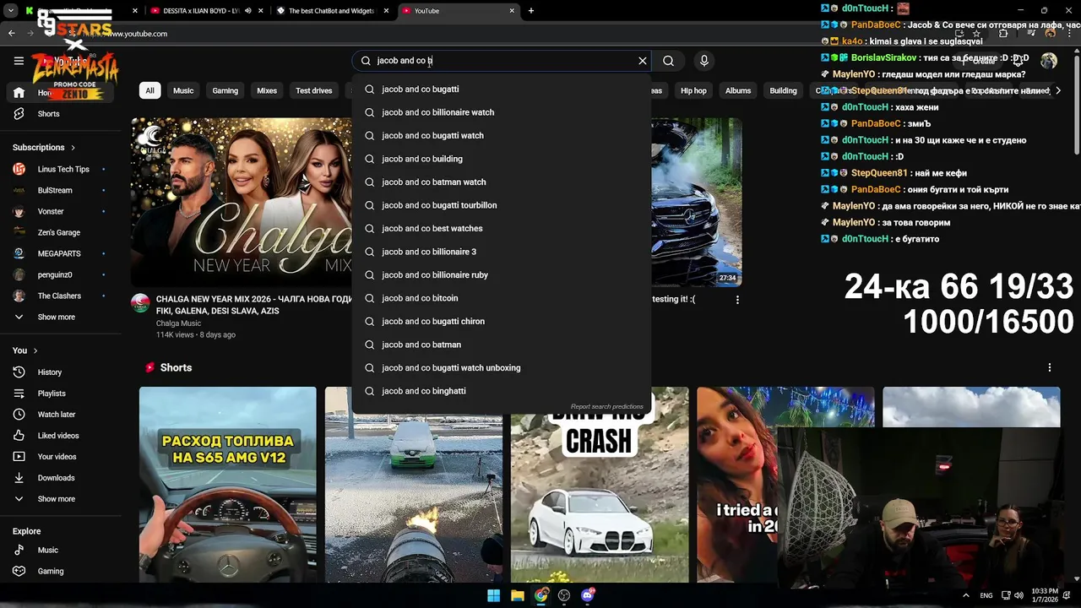Open the penguinz0 subscription
1081x608 pixels.
click(61, 275)
